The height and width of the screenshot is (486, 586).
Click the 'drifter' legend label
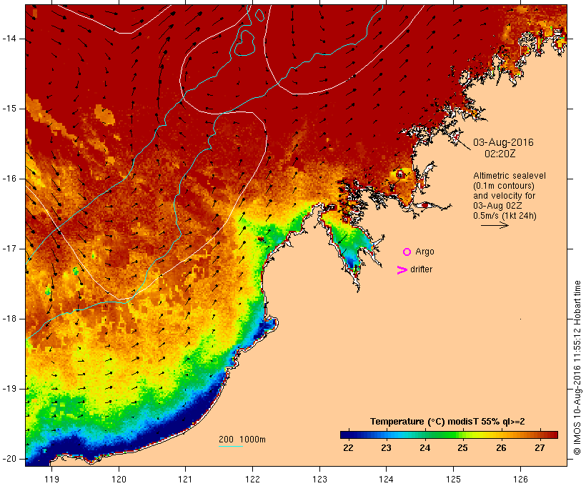click(x=421, y=269)
